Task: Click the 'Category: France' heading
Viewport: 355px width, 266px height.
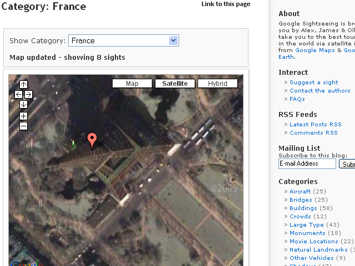Action: pos(44,6)
